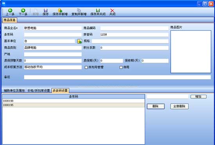This screenshot has height=145, width=215.
Task: Maximize the window
Action: tap(205, 4)
